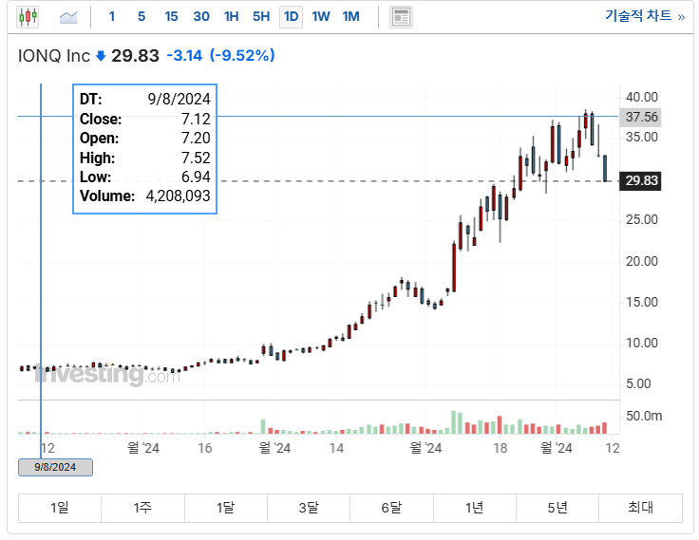699x540 pixels.
Task: Click the 40.00 price axis label
Action: click(x=641, y=97)
